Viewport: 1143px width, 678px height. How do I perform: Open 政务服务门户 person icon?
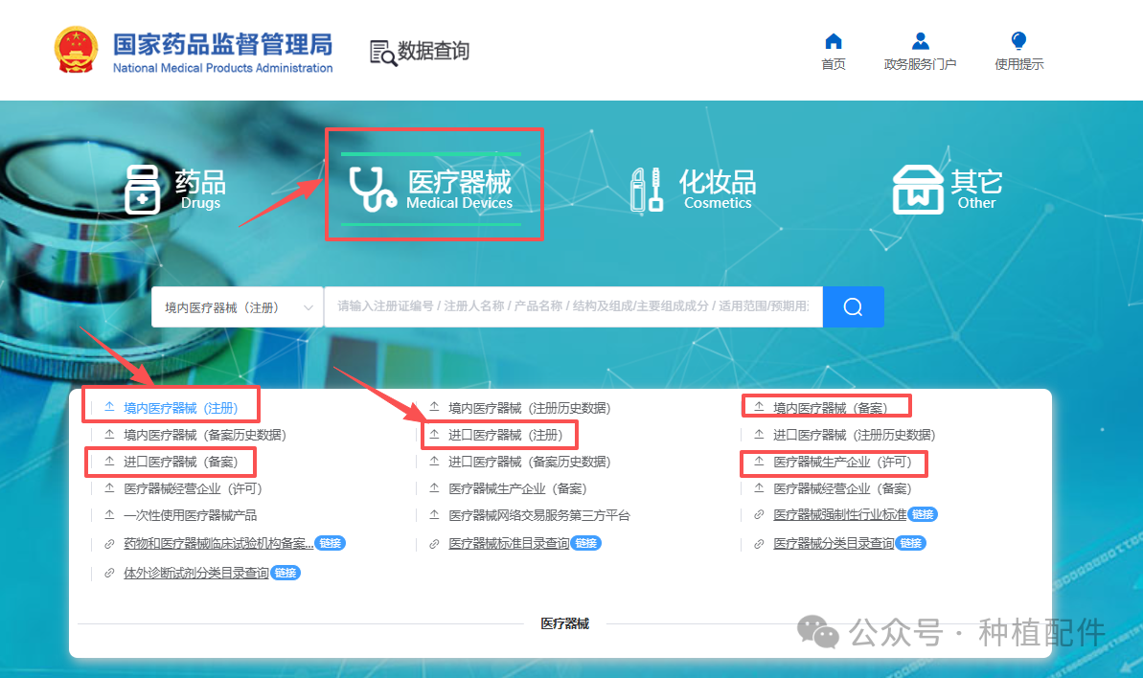coord(920,41)
